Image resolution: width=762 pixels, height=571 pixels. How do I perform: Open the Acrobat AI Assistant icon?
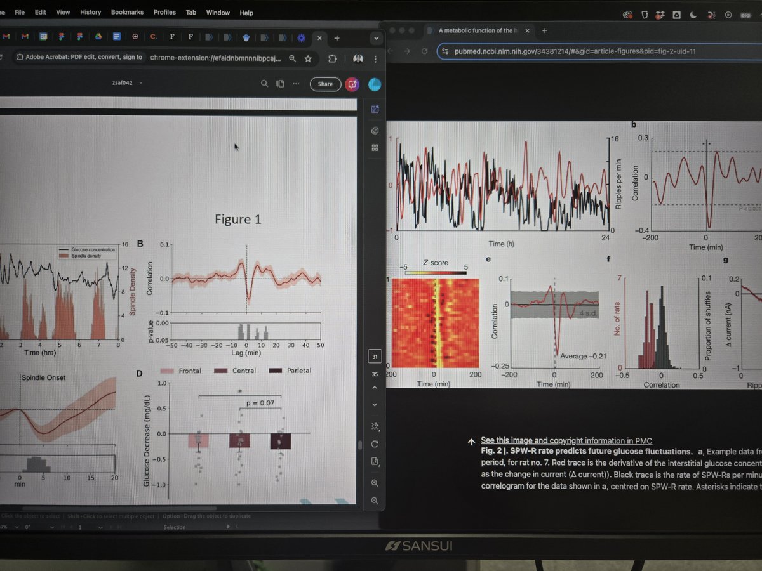352,84
